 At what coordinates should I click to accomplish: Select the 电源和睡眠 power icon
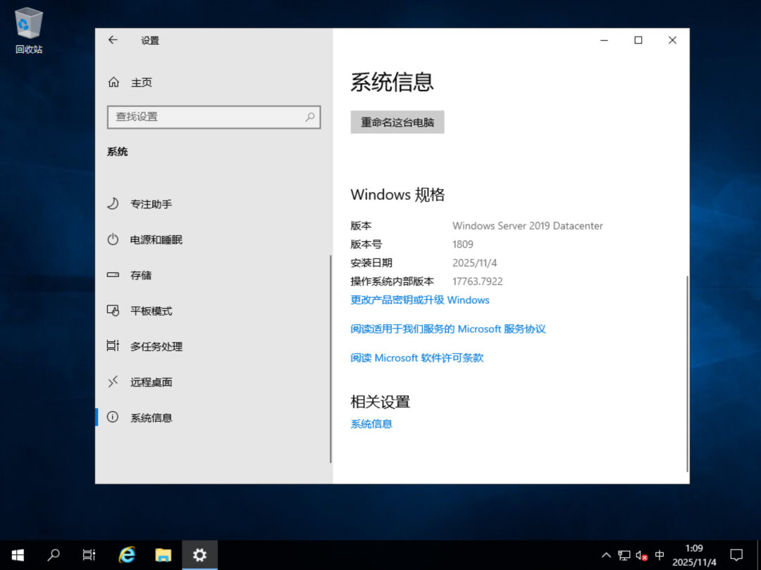tap(113, 239)
